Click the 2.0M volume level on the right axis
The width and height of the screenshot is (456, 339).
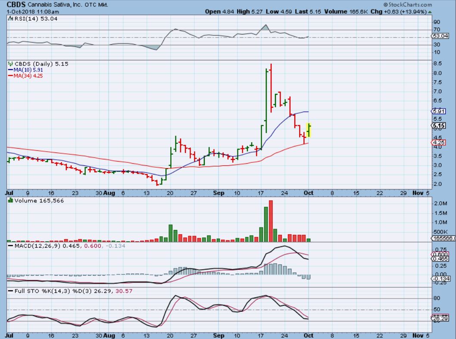[x=440, y=203]
